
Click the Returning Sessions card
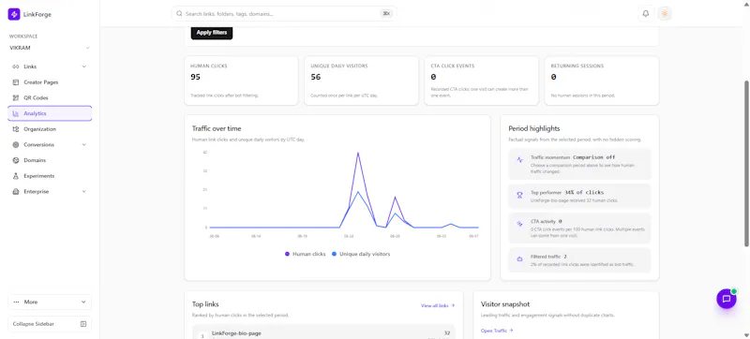[x=602, y=81]
